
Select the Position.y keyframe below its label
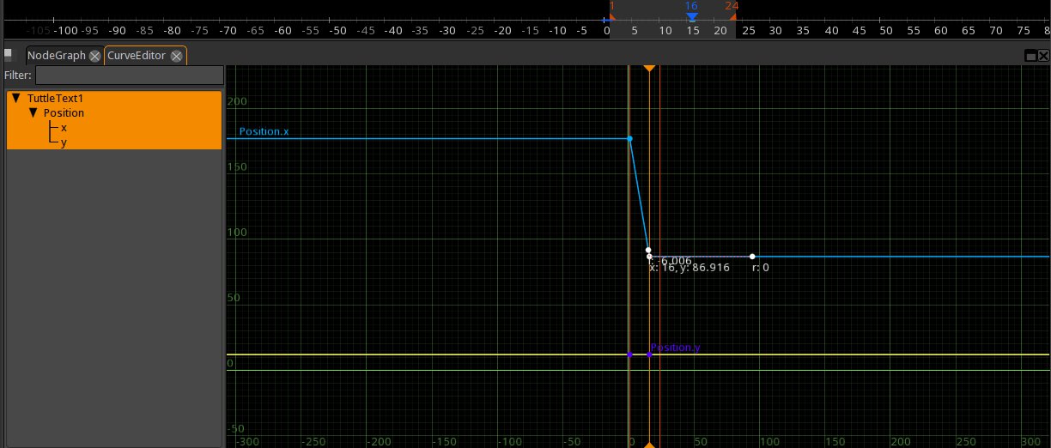[649, 354]
